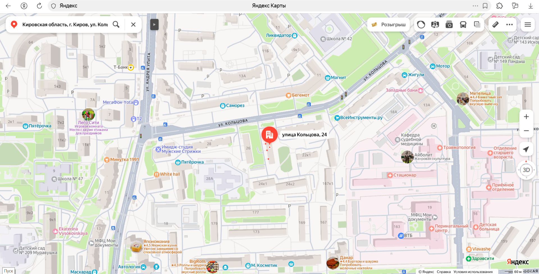Open the Айболит sculpture thumbnail

[x=407, y=157]
